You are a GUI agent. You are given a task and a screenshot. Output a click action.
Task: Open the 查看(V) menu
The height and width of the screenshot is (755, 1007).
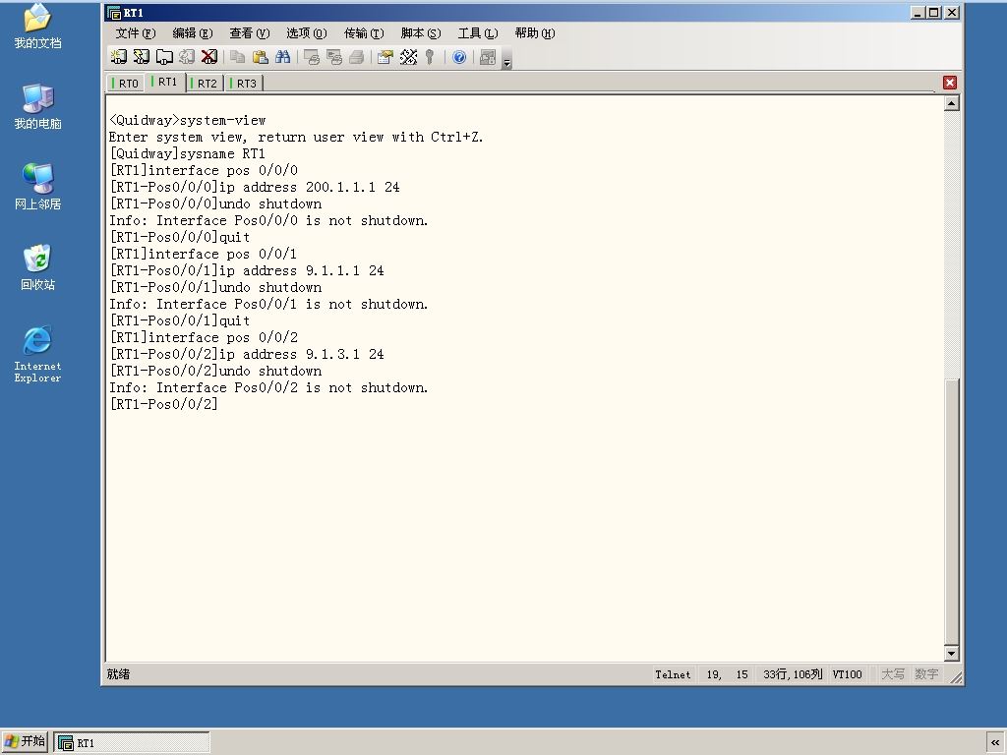coord(250,33)
